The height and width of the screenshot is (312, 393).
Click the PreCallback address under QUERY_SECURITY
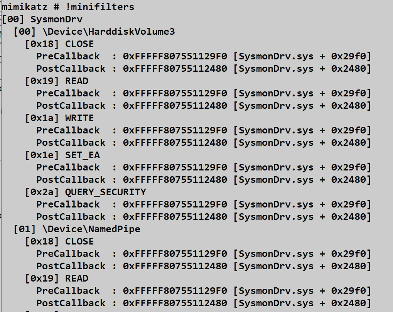(175, 204)
